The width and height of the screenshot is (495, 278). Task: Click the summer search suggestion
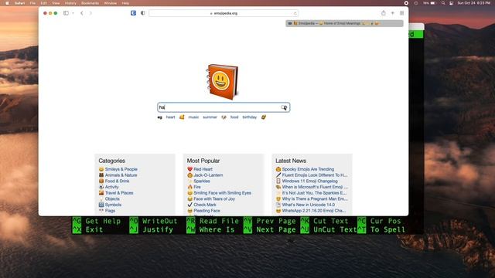210,117
